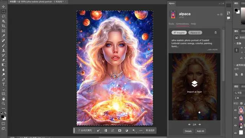Click the Add All button
Screen dimensions: 245x138
tap(200, 131)
